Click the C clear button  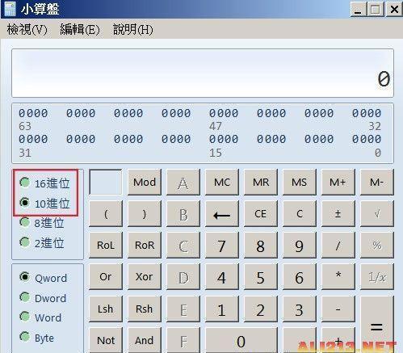click(300, 214)
